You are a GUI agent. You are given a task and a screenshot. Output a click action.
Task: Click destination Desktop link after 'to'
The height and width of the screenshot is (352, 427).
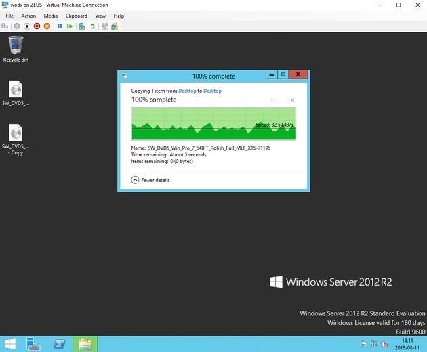(212, 91)
